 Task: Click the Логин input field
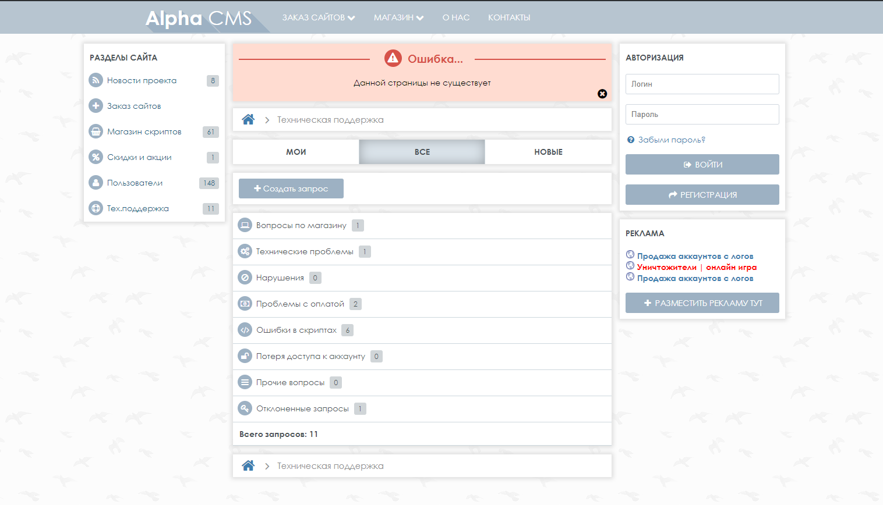(x=702, y=84)
